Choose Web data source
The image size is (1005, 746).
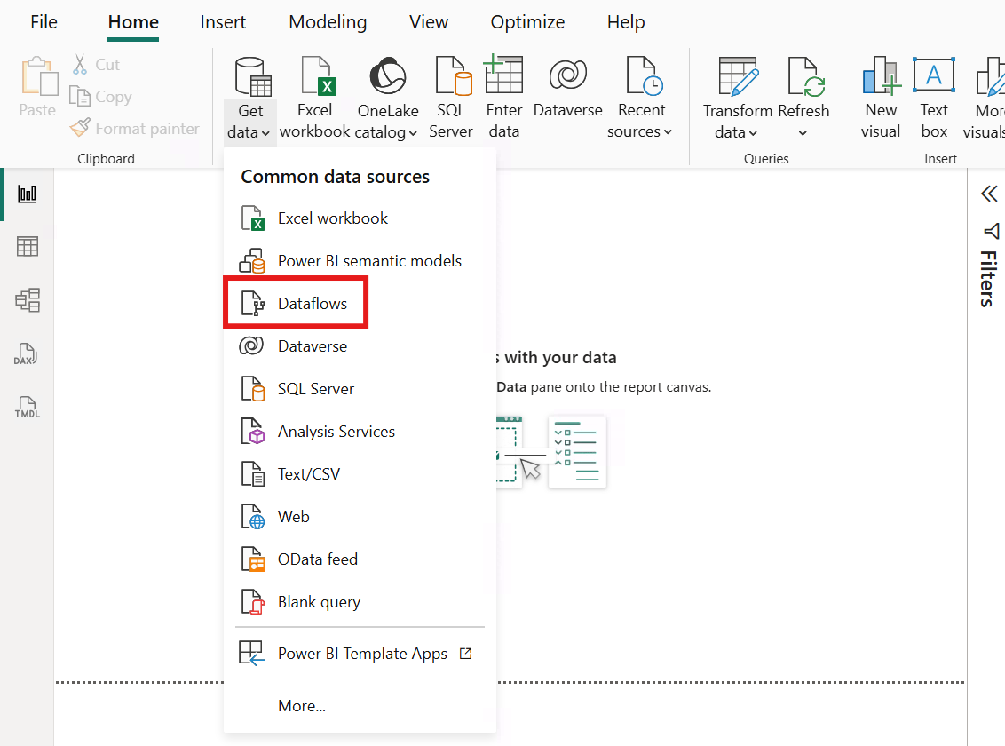[360, 517]
